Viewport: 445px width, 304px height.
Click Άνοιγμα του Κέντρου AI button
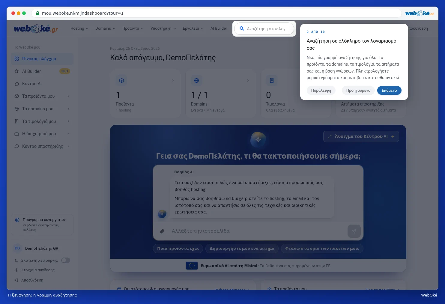coord(361,136)
